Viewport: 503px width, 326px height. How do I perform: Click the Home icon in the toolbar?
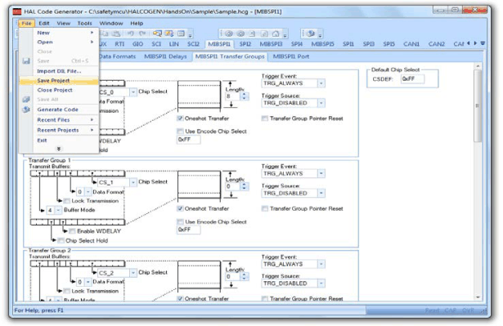click(x=276, y=33)
